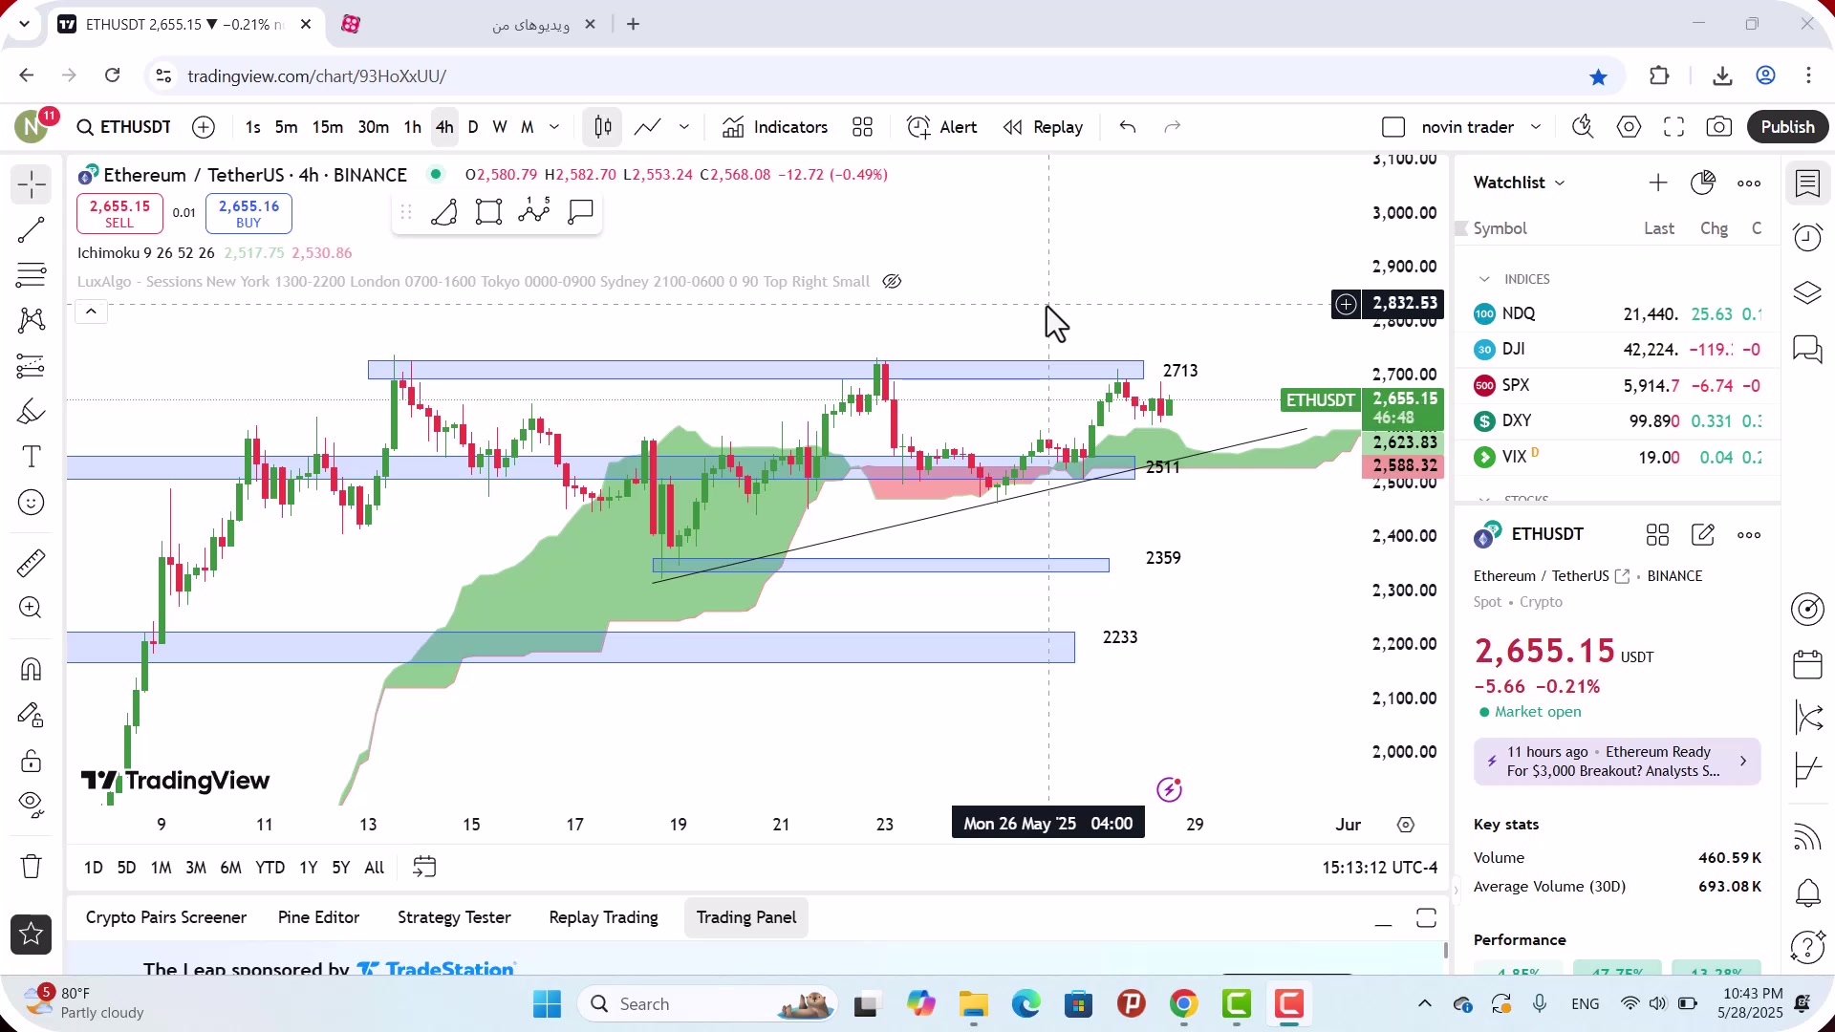Click the Publish button
This screenshot has width=1835, height=1032.
tap(1787, 127)
